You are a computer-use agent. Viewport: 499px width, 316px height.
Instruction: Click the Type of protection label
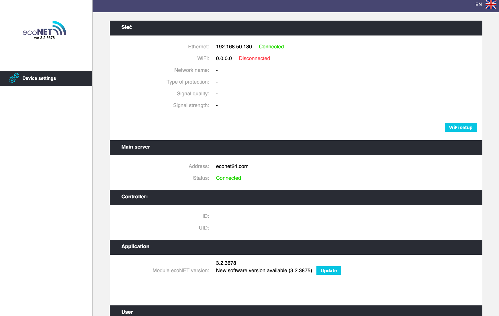click(188, 82)
